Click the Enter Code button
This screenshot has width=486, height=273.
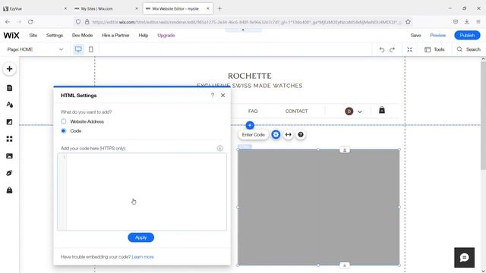coord(253,135)
